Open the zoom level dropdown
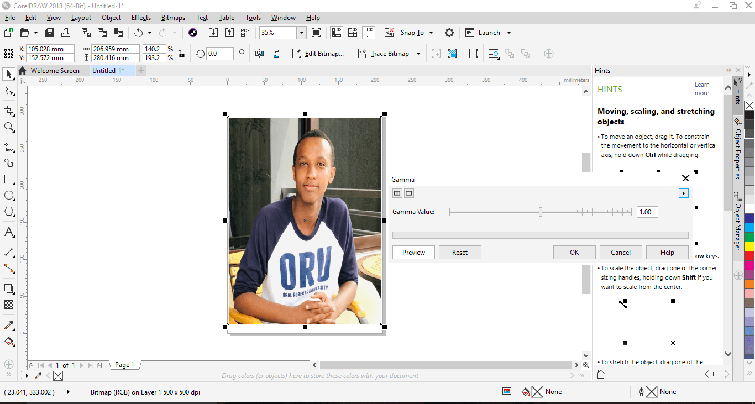The height and width of the screenshot is (404, 755). tap(301, 33)
